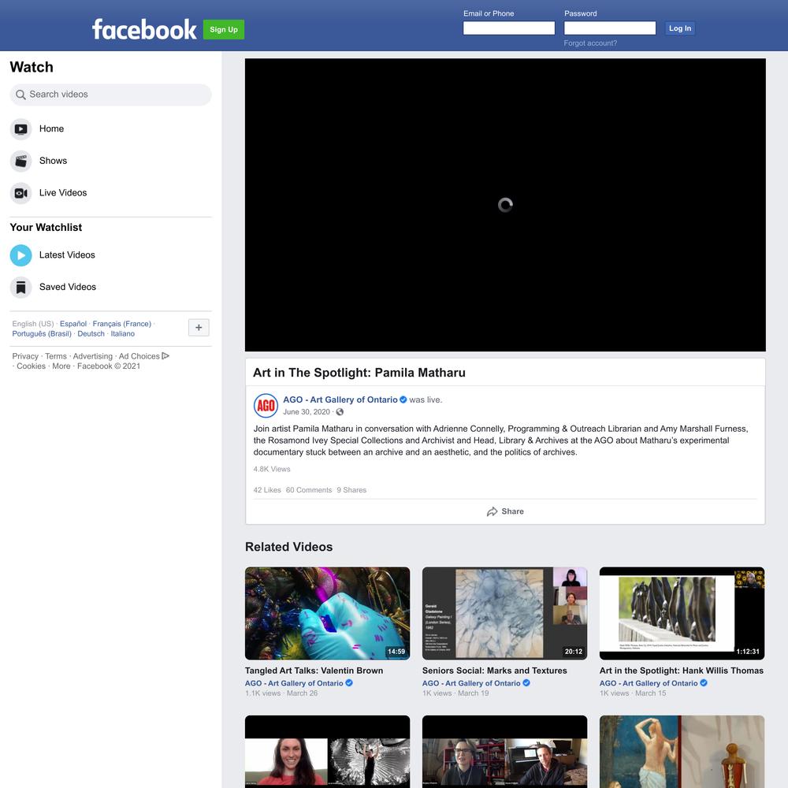This screenshot has width=788, height=788.
Task: Open the two men video call thumbnail
Action: click(504, 752)
